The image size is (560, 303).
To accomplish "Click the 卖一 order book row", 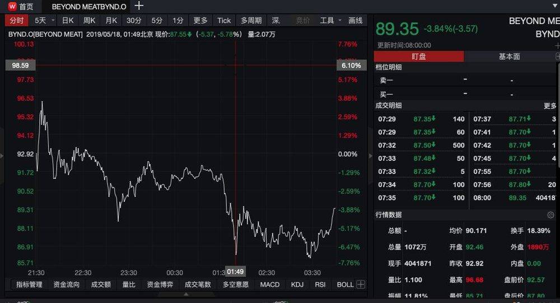I will [465, 80].
